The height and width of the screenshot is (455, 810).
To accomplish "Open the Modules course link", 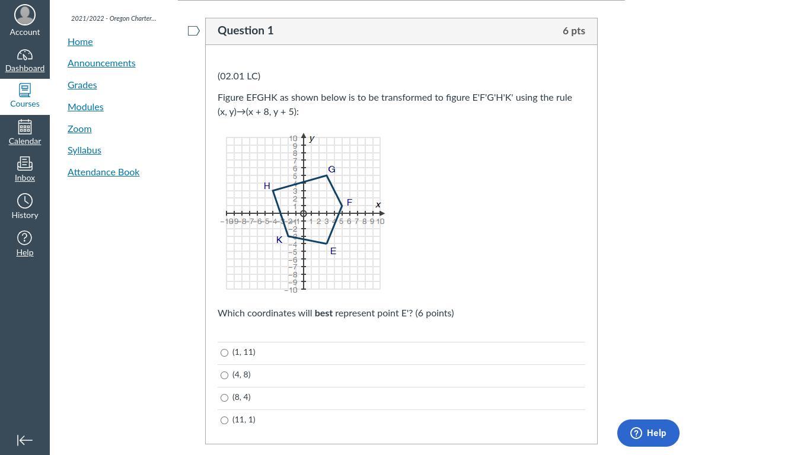I will pos(85,107).
